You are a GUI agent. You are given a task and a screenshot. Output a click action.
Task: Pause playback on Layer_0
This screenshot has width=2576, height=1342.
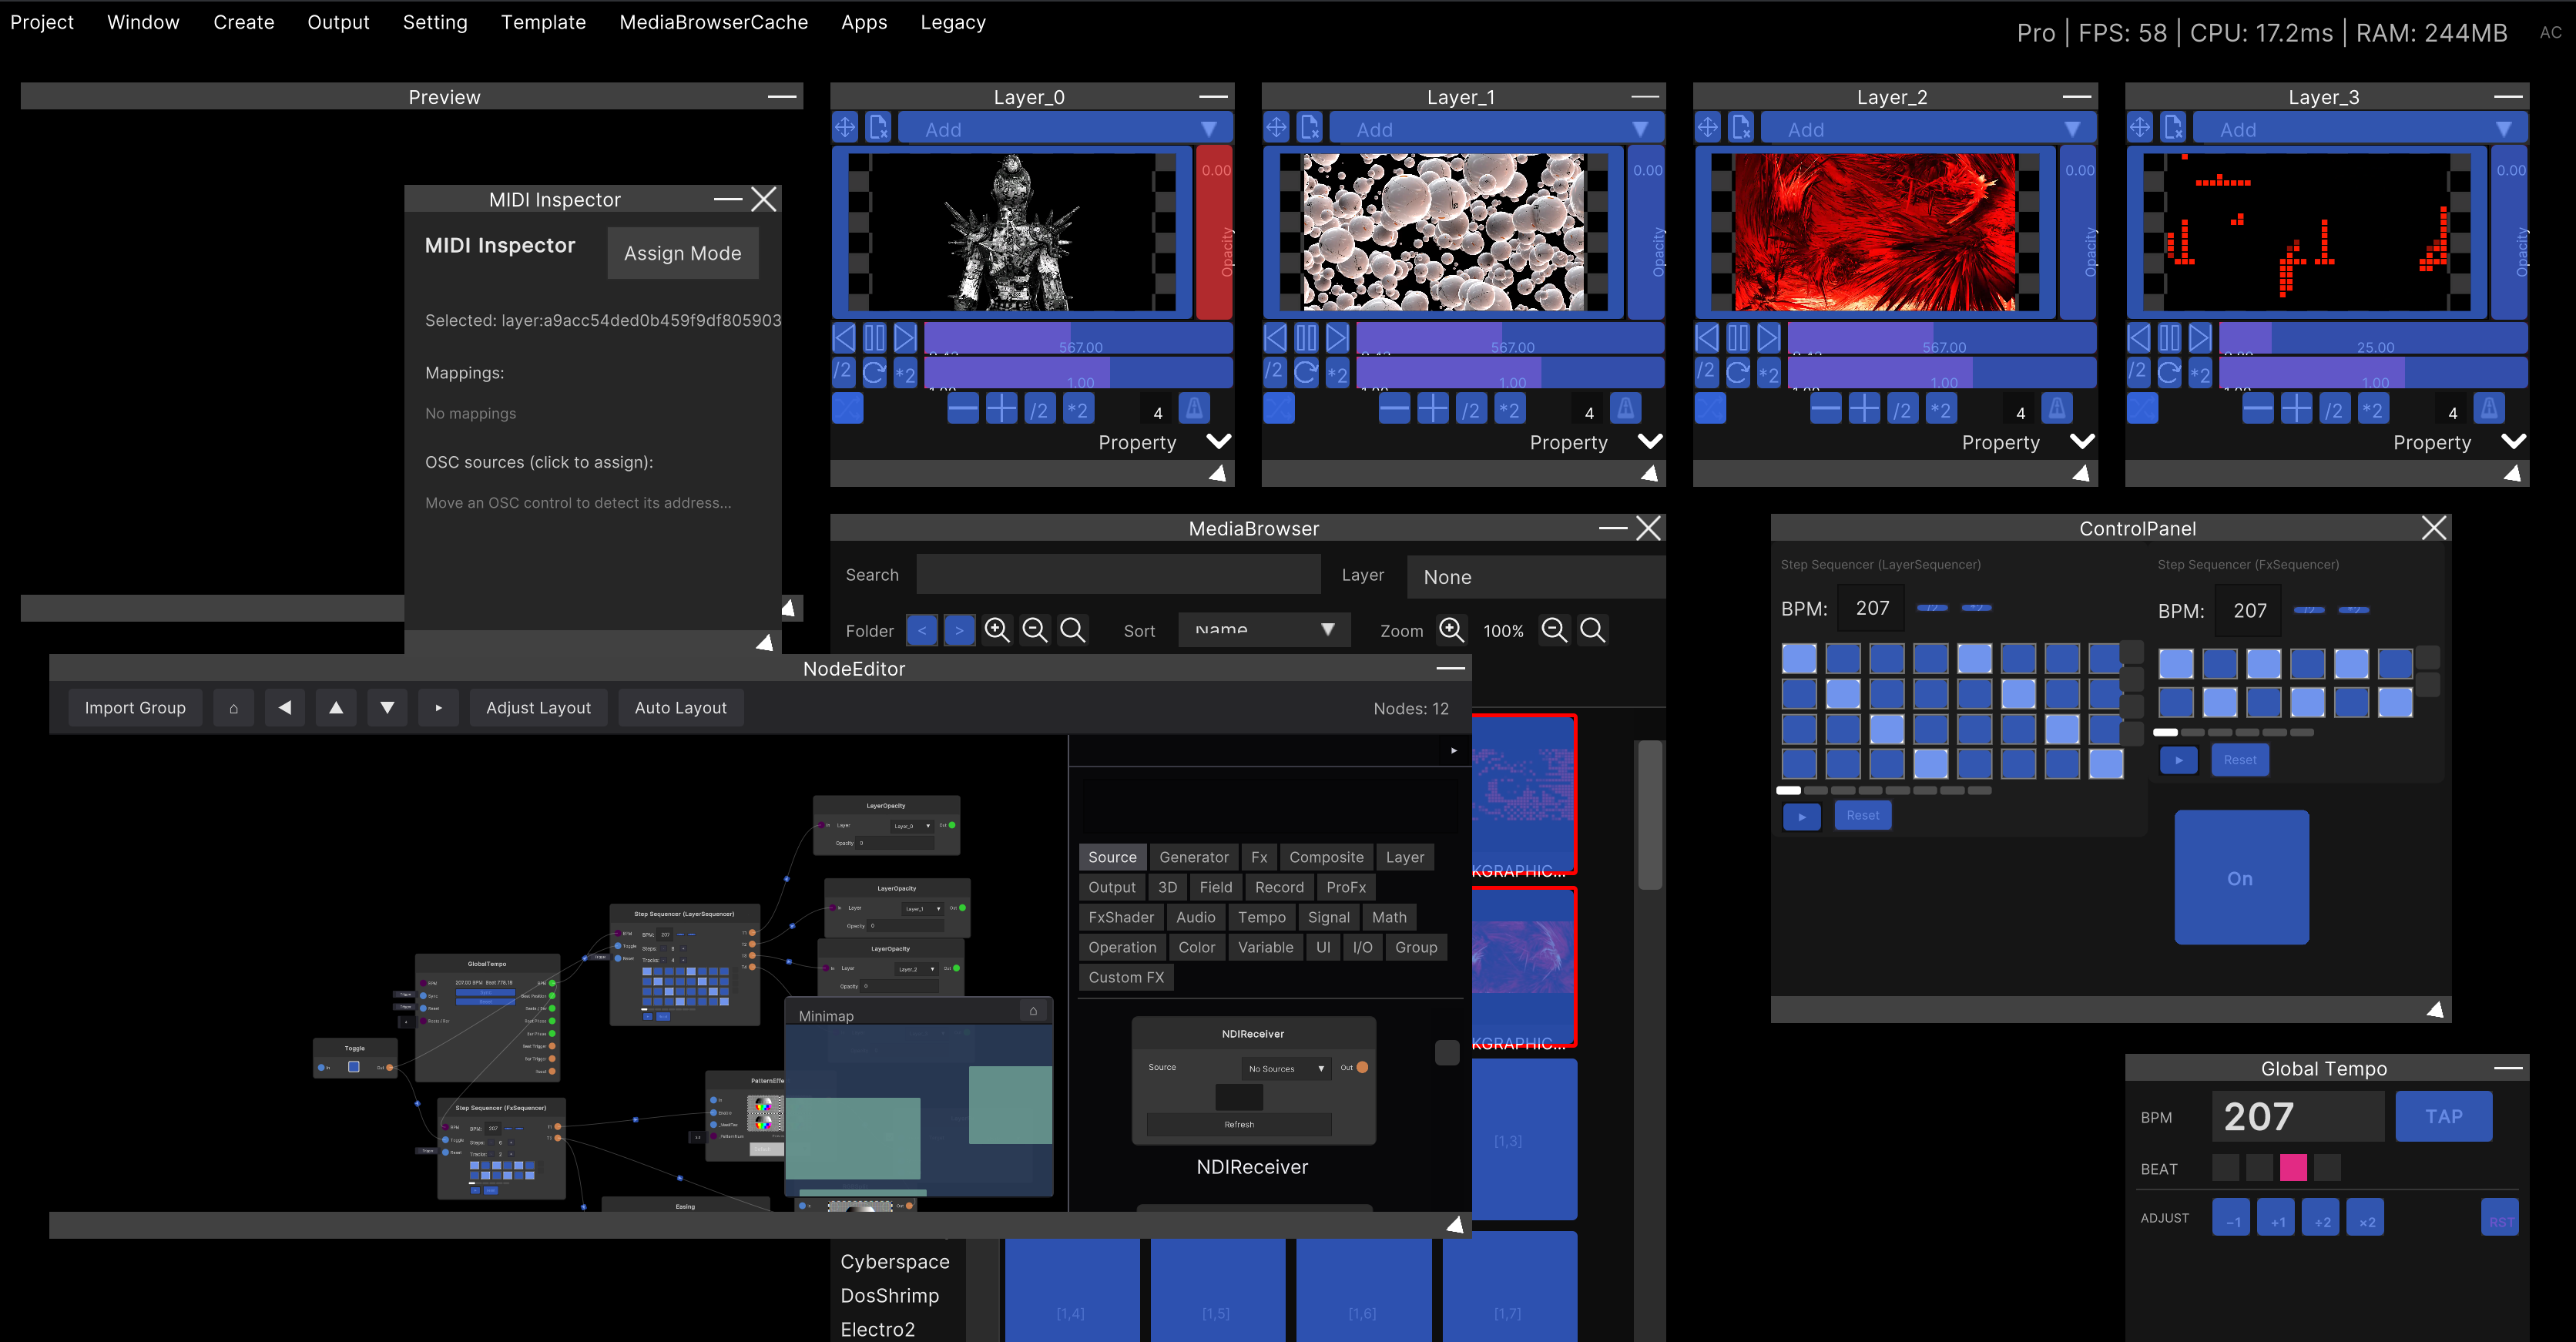(874, 338)
